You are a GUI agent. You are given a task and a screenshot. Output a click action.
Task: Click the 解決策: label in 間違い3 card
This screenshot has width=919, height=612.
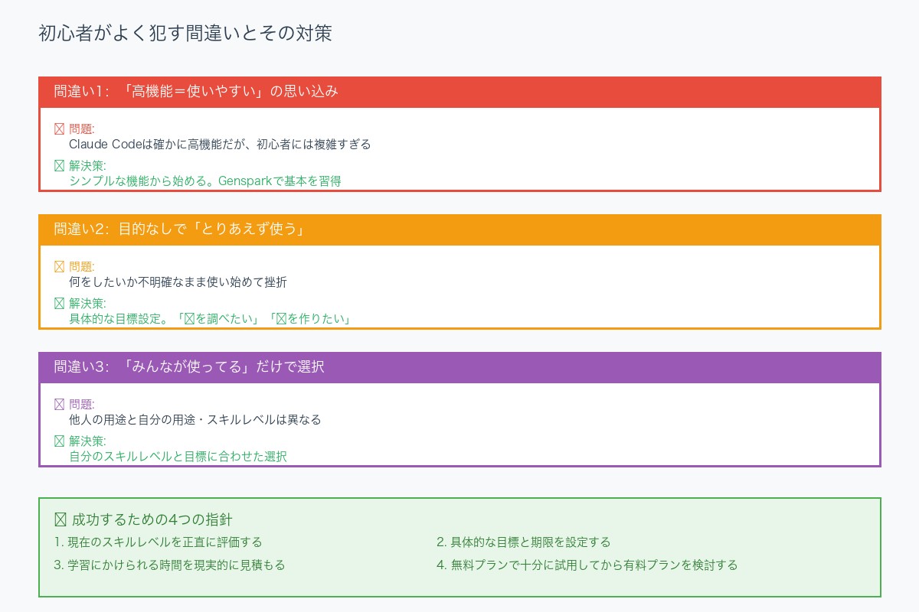[87, 441]
